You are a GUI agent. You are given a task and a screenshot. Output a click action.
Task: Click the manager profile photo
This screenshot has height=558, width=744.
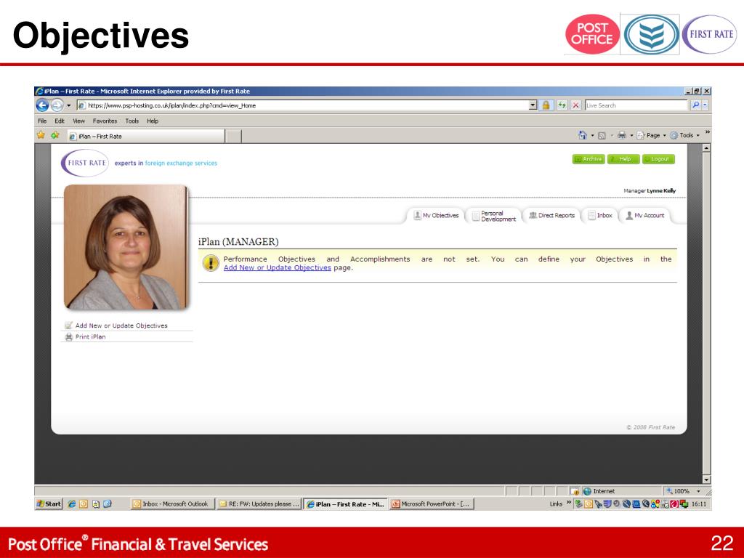click(126, 247)
